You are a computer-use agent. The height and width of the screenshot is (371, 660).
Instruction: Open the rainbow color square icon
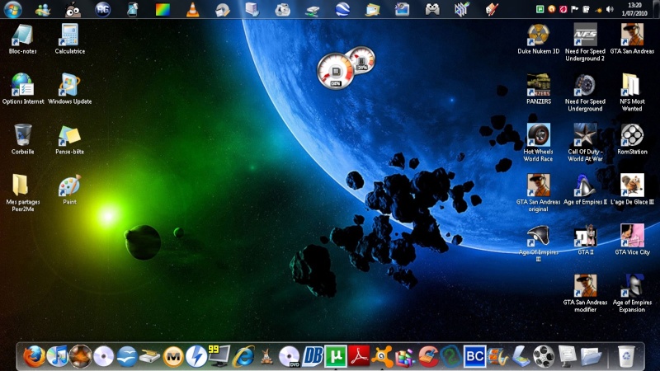pyautogui.click(x=163, y=10)
